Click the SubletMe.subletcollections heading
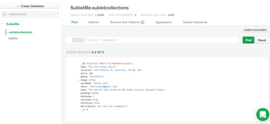The height and width of the screenshot is (124, 270). pyautogui.click(x=99, y=8)
